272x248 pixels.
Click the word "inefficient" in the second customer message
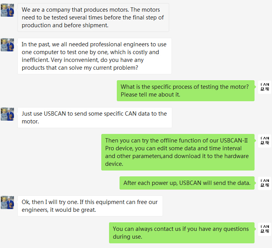(x=37, y=60)
